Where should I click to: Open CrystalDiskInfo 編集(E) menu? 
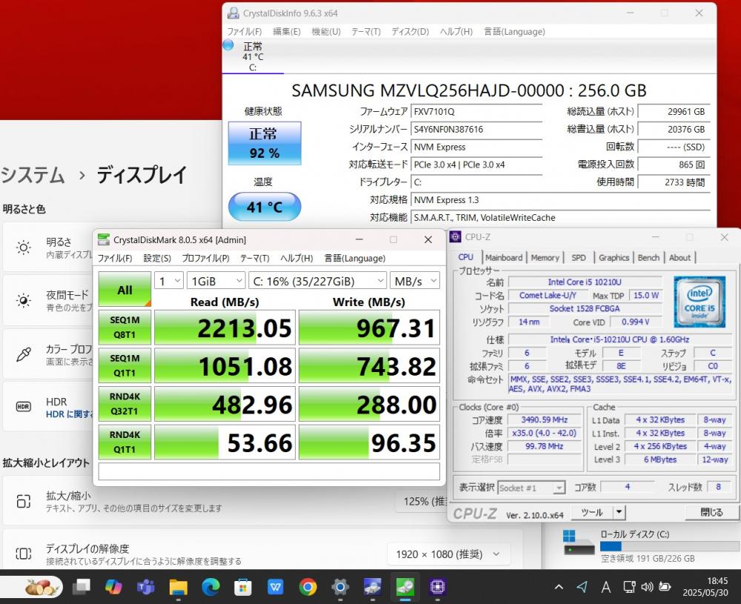coord(286,32)
